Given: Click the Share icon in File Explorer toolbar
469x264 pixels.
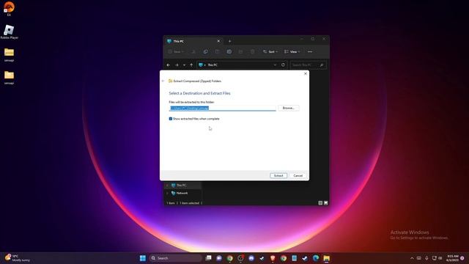Looking at the screenshot, I should (241, 52).
